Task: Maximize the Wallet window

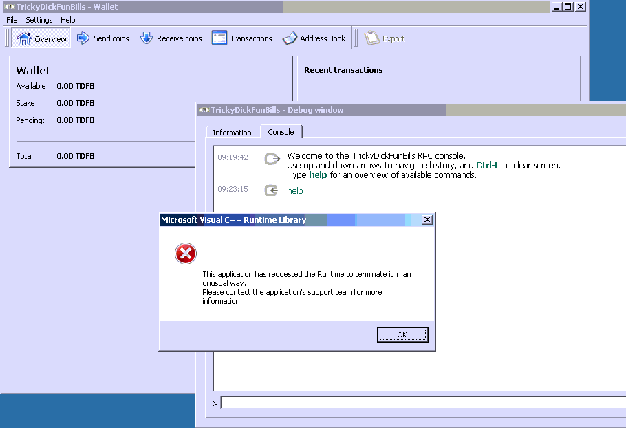Action: 568,7
